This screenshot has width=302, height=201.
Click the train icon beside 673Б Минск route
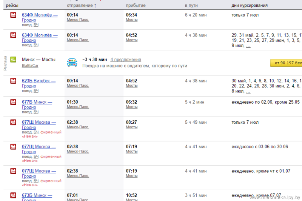tap(13, 195)
